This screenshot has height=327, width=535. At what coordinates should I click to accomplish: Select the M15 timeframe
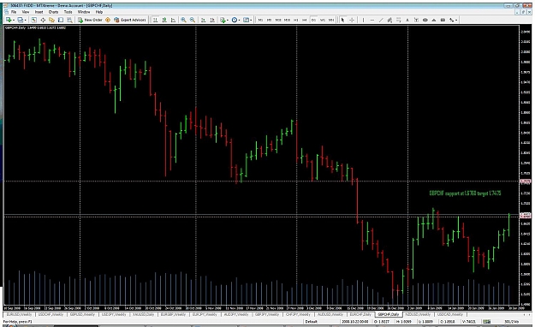click(278, 20)
